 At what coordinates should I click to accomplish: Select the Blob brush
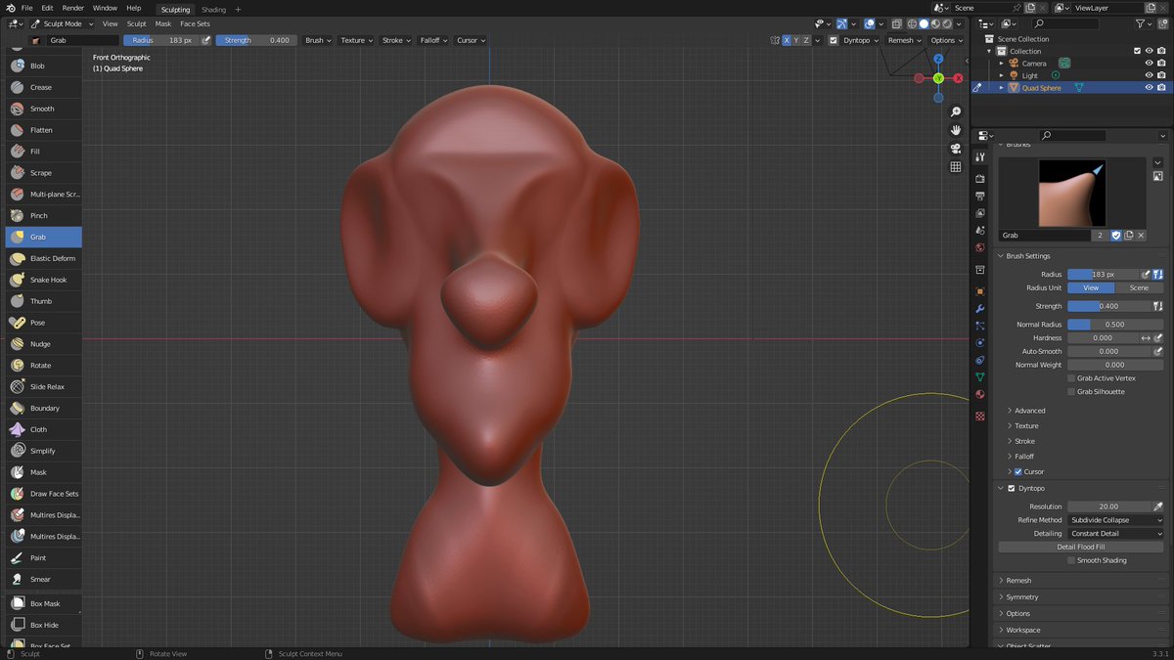39,65
